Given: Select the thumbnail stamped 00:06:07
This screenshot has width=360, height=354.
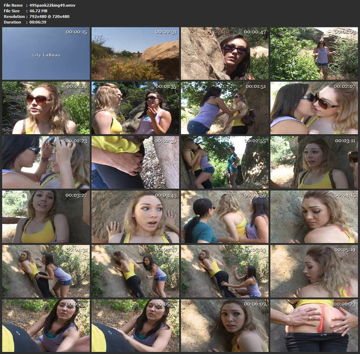Looking at the screenshot, I should (224, 326).
